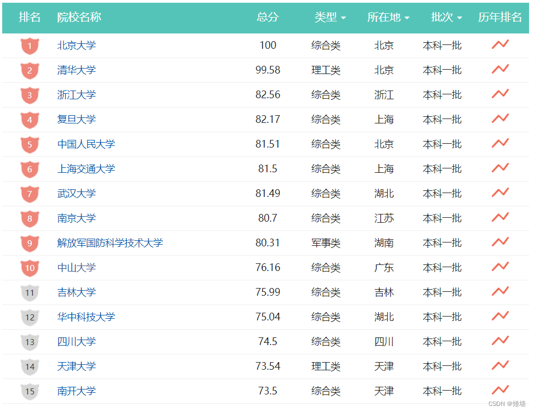Open the historical ranking trend icon for 四川大学
The height and width of the screenshot is (412, 534).
pyautogui.click(x=500, y=341)
